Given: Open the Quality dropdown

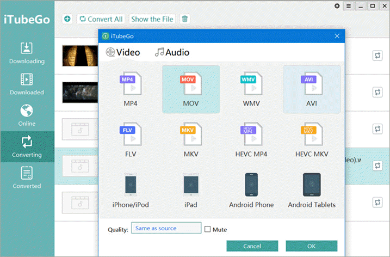Looking at the screenshot, I should (166, 228).
